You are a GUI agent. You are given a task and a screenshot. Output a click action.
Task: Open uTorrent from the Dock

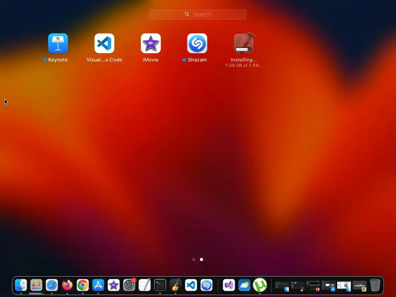[260, 285]
